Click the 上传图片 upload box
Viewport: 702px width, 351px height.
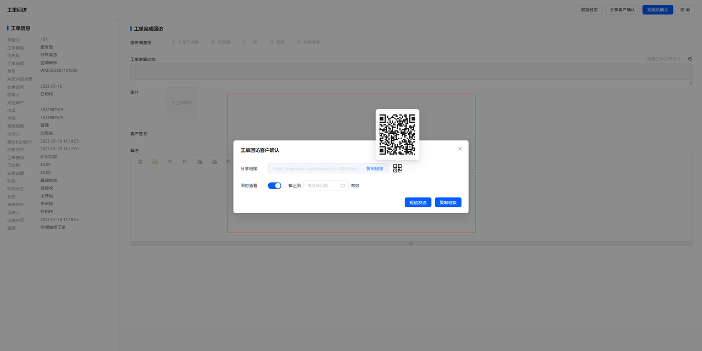point(182,103)
